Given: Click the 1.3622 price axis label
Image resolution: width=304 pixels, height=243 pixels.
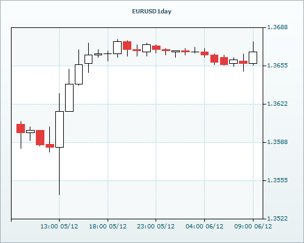Looking at the screenshot, I should pyautogui.click(x=277, y=104).
